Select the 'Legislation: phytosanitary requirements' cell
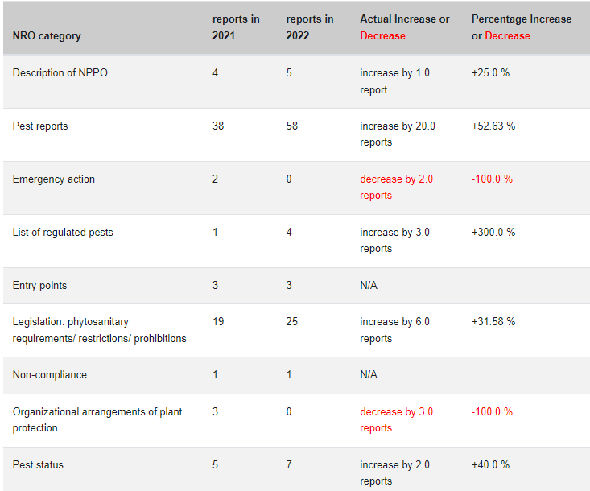The width and height of the screenshot is (590, 491). (x=99, y=330)
